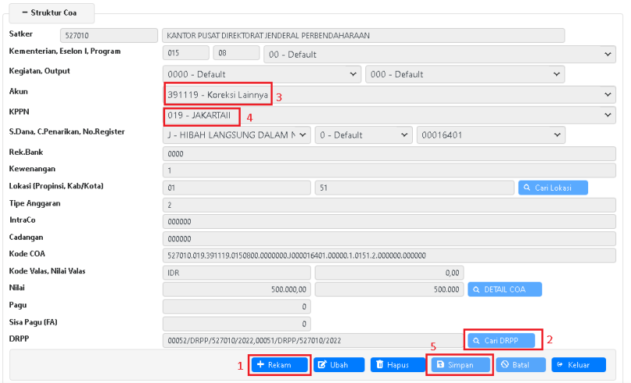The image size is (631, 383).
Task: Click the Rekam button with plus icon
Action: 280,364
